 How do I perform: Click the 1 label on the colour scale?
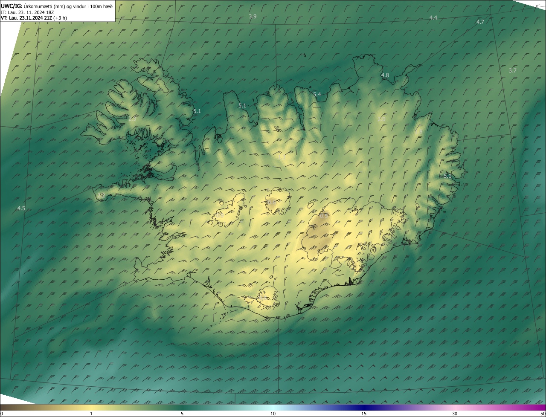[x=91, y=414]
